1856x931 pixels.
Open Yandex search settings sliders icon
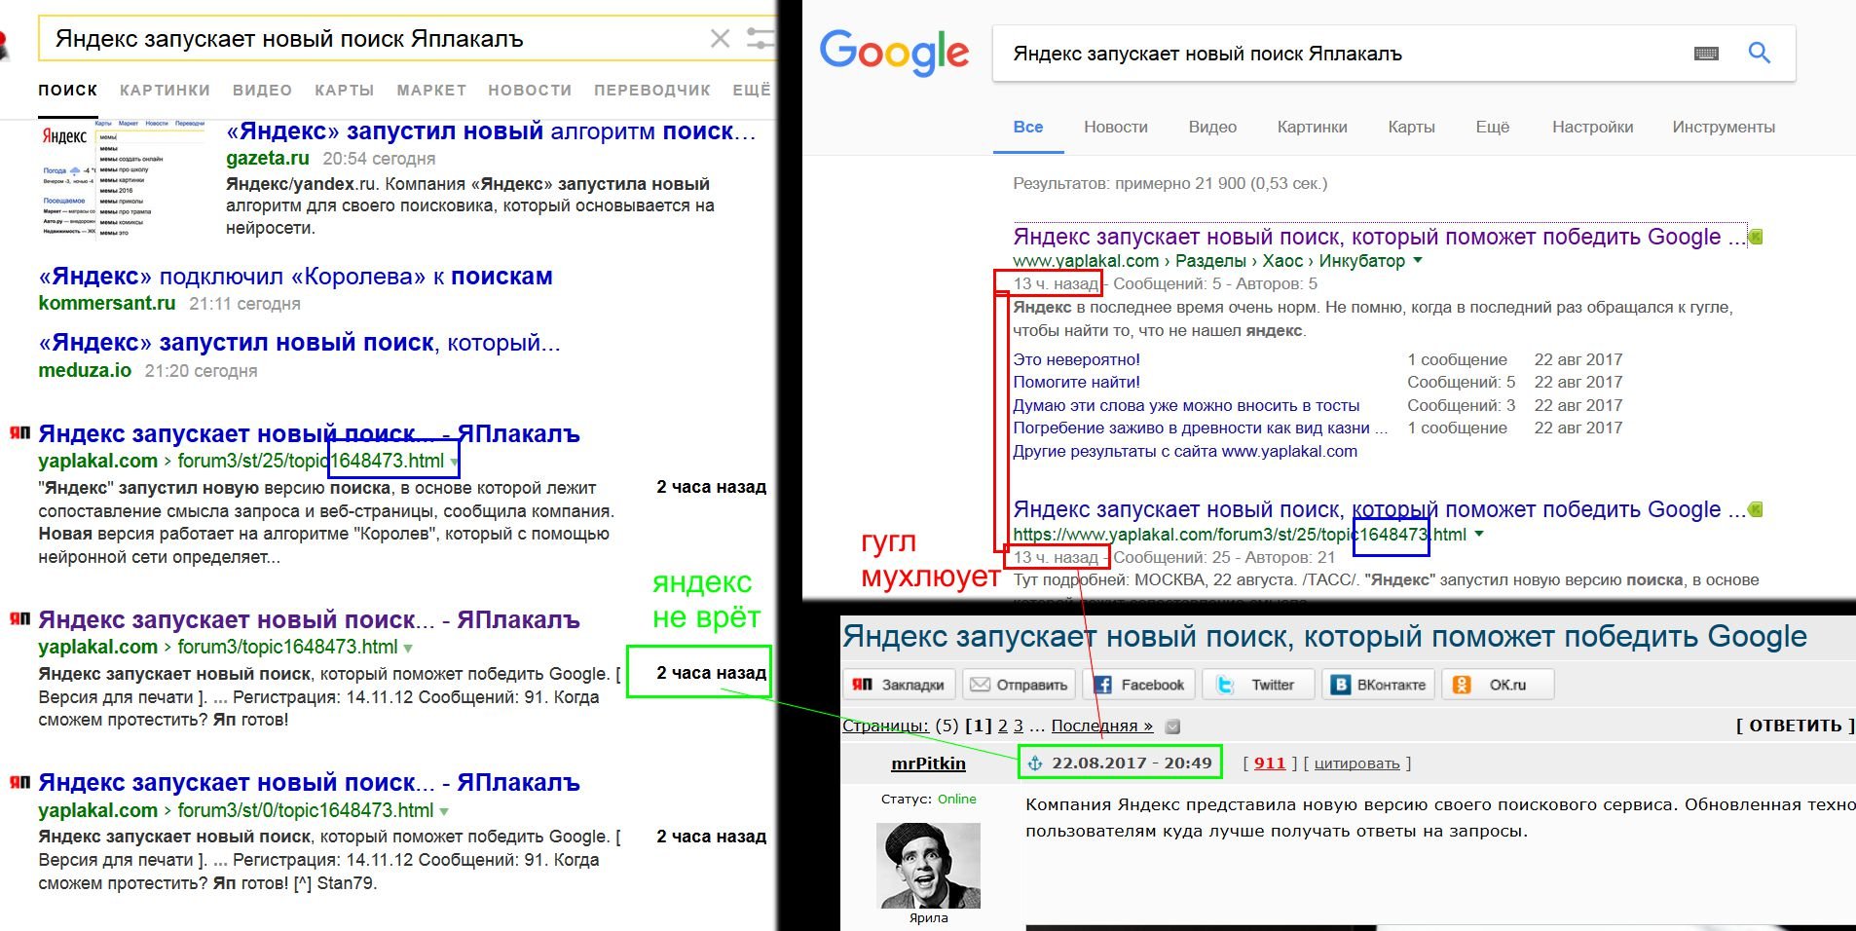761,39
